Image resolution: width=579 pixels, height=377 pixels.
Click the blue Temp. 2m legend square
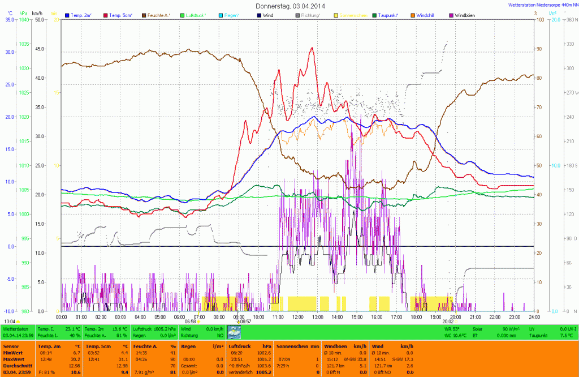coord(67,15)
